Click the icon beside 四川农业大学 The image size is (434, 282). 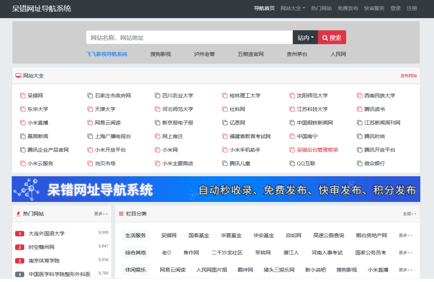[x=157, y=96]
